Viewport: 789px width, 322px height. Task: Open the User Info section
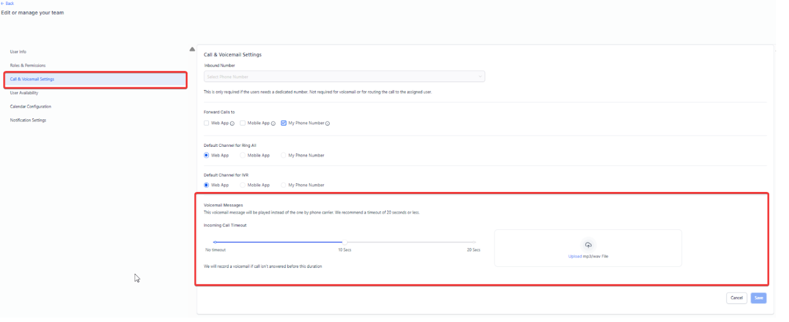[x=18, y=52]
